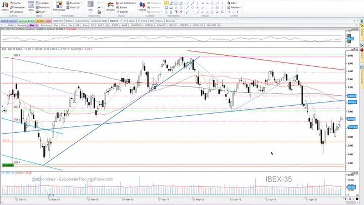
Task: Open the FX workspace tab
Action: pyautogui.click(x=125, y=21)
